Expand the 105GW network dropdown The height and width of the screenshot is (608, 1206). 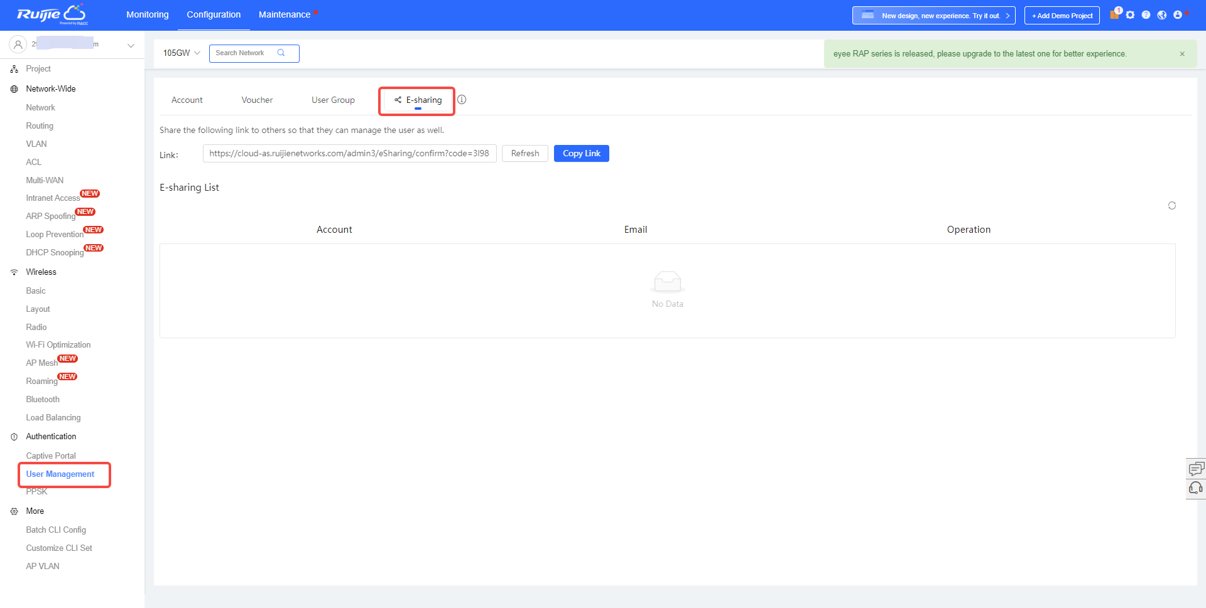pyautogui.click(x=182, y=53)
